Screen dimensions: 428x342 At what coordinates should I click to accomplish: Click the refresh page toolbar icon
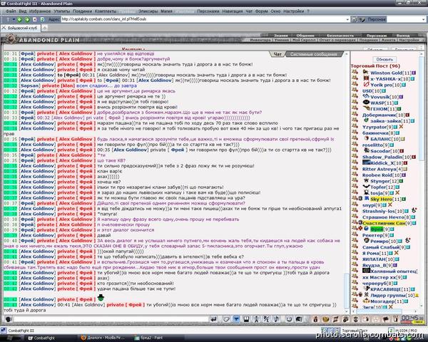42,19
